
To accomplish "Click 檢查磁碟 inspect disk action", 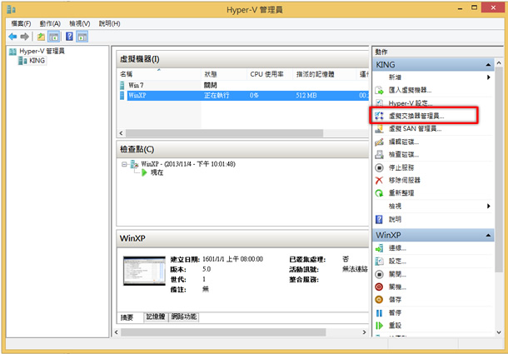I will pyautogui.click(x=404, y=155).
